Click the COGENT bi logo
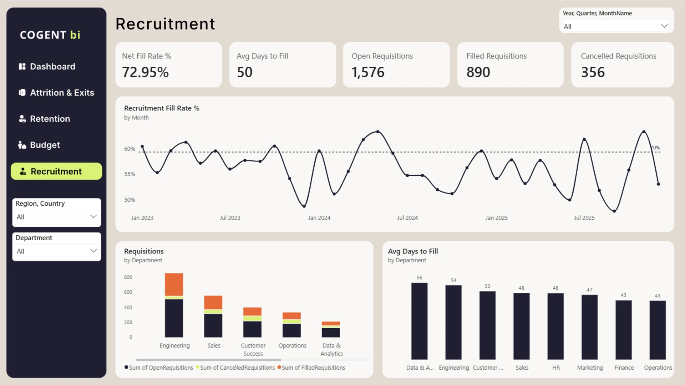 pos(50,35)
